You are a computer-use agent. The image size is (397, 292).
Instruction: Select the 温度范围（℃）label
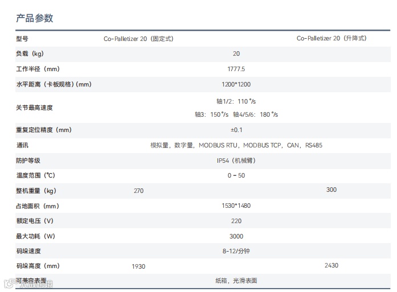point(35,175)
